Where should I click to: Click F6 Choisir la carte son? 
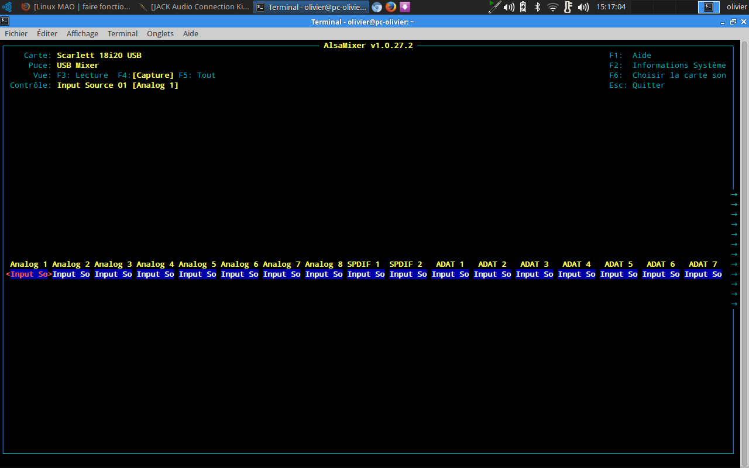(668, 75)
